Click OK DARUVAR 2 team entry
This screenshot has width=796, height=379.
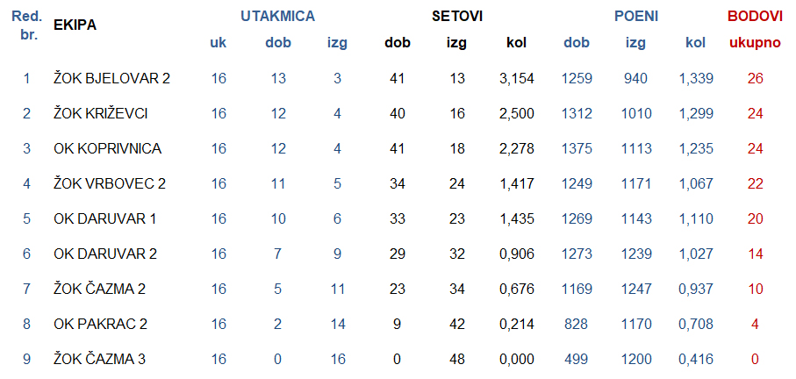pos(105,254)
